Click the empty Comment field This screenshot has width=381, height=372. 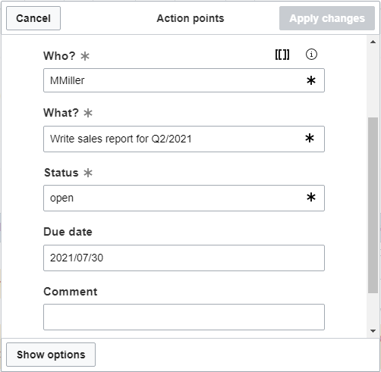click(184, 317)
